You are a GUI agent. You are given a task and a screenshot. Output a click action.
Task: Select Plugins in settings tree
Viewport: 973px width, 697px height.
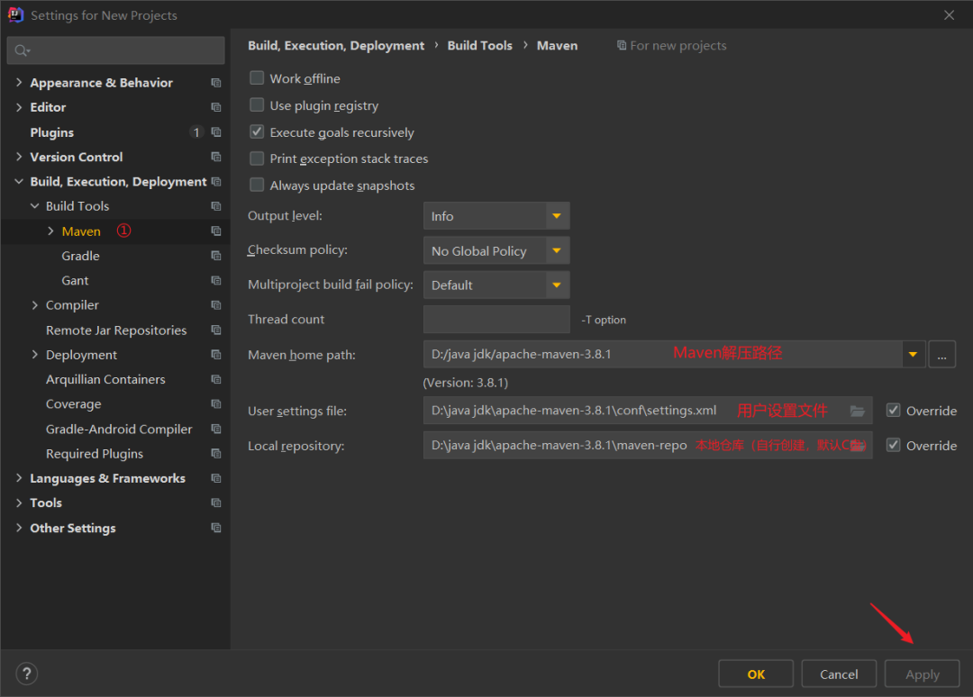coord(52,132)
